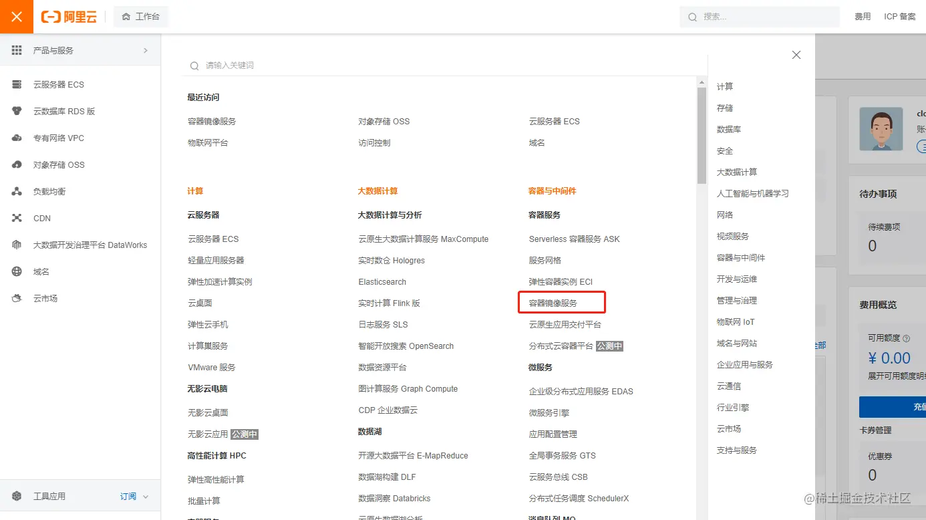Focus the 请输入关键词 keyword search field
Viewport: 926px width, 520px height.
(x=444, y=66)
